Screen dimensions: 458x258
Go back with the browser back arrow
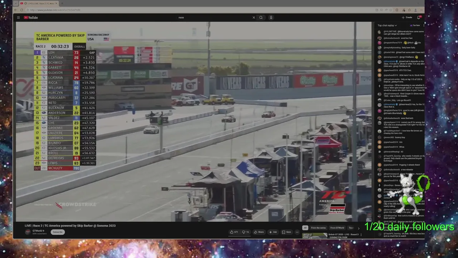click(x=16, y=10)
